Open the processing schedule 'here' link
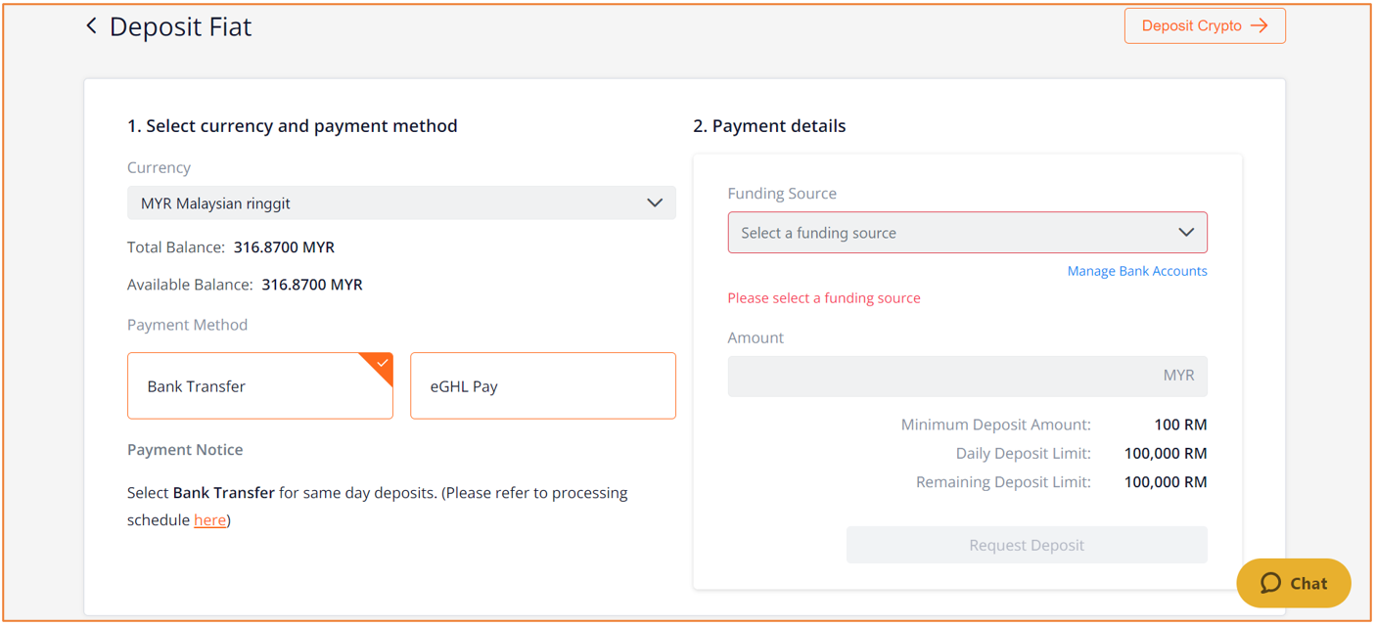 [209, 520]
